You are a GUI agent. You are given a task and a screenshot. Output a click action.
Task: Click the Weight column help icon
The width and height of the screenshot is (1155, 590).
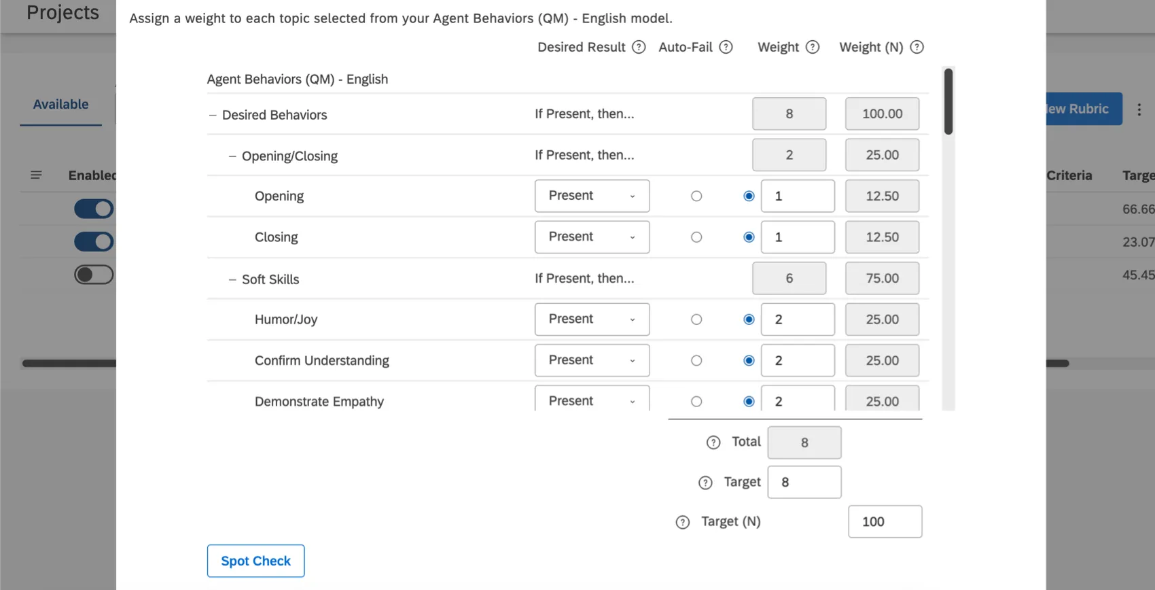813,48
